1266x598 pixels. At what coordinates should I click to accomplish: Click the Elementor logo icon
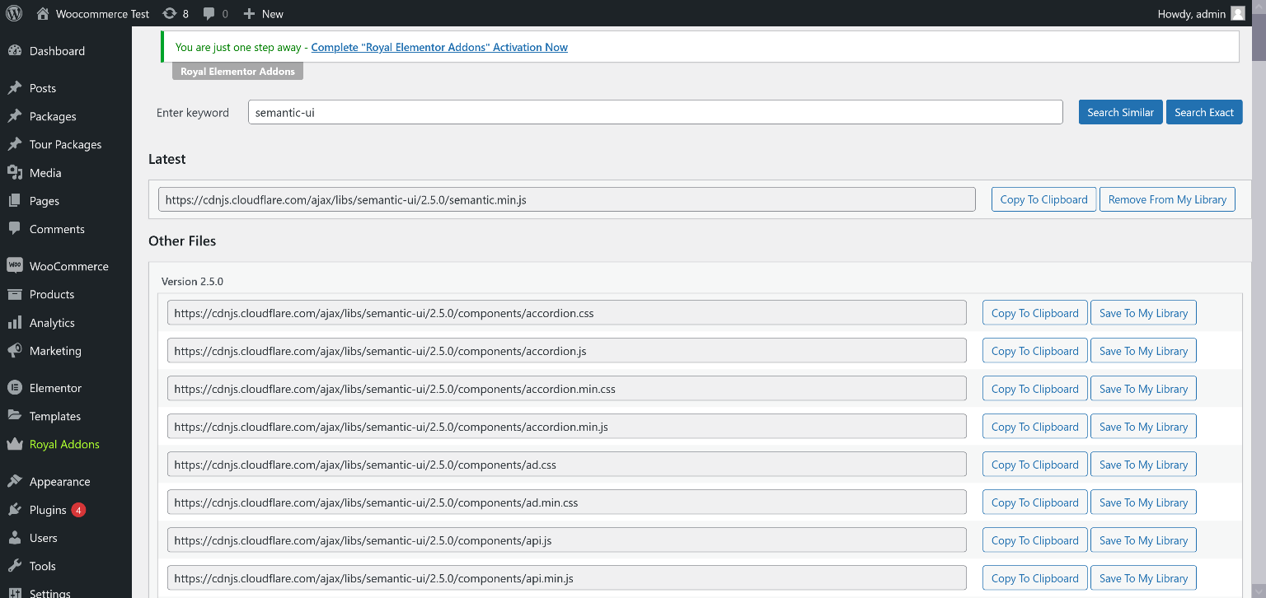[x=15, y=387]
